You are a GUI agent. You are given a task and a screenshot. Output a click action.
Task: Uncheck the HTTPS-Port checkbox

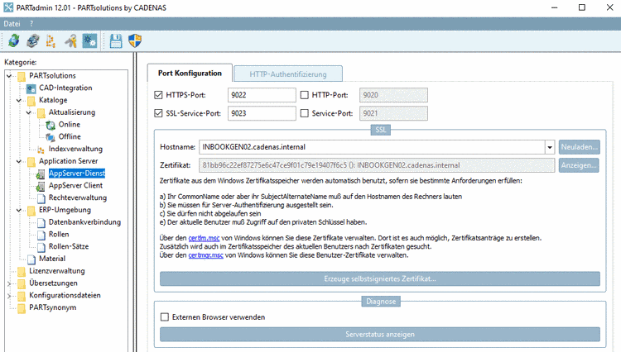(x=158, y=95)
